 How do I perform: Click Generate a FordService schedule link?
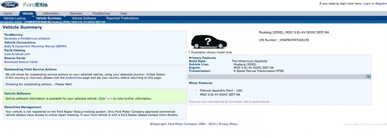[27, 39]
